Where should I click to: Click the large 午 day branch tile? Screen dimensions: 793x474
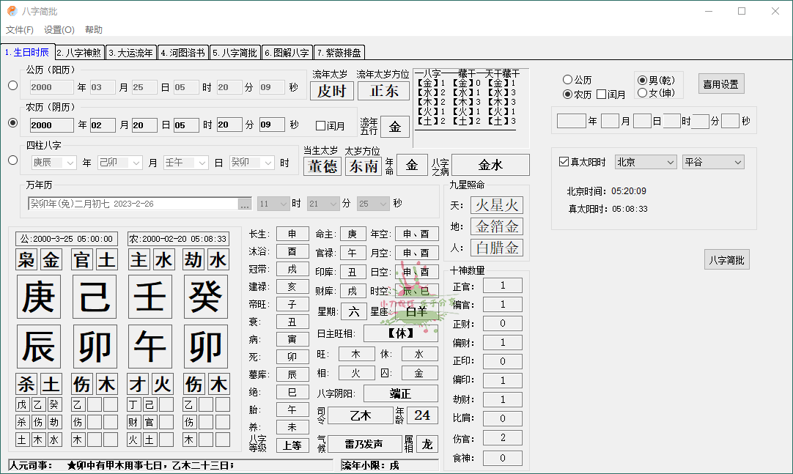tap(150, 347)
